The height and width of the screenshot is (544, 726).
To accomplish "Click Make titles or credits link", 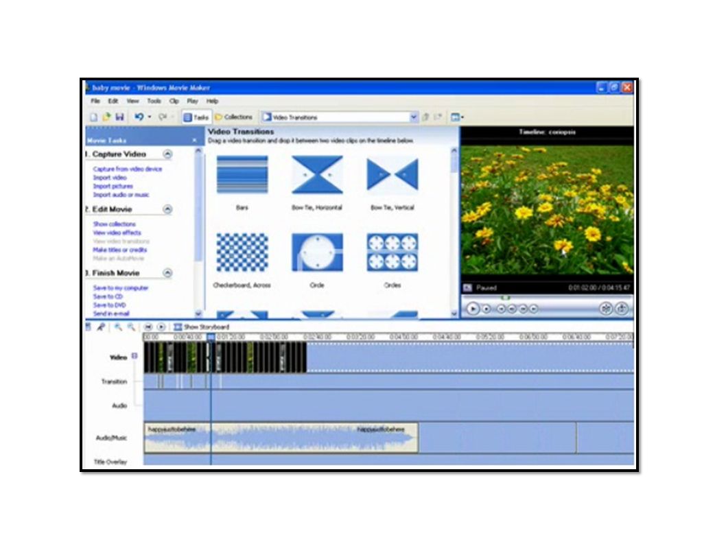I will tap(120, 250).
